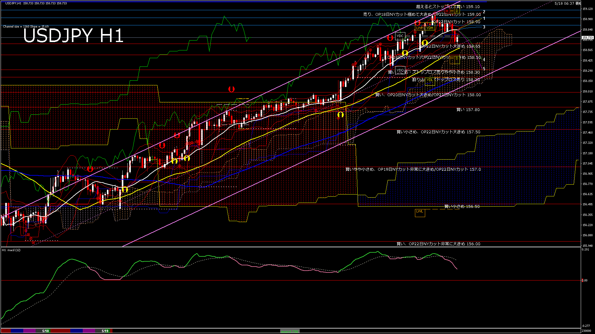Click the YDC marker box
This screenshot has height=334, width=595.
pyautogui.click(x=400, y=36)
